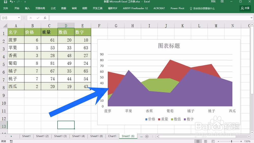
Task: Expand the Name Box dropdown arrow
Action: 19,18
